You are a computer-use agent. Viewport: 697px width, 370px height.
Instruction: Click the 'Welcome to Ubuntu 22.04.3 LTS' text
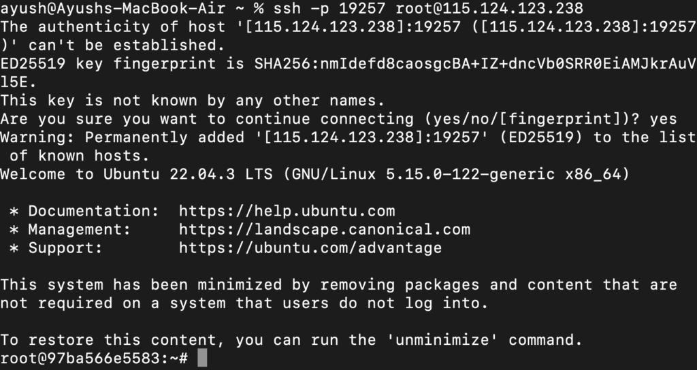point(136,174)
